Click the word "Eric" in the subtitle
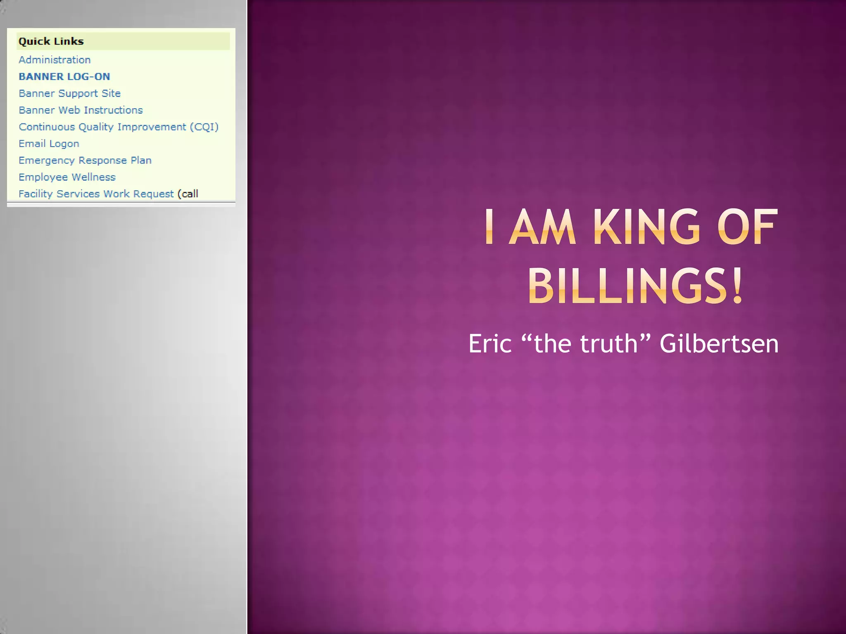846x634 pixels. (490, 343)
